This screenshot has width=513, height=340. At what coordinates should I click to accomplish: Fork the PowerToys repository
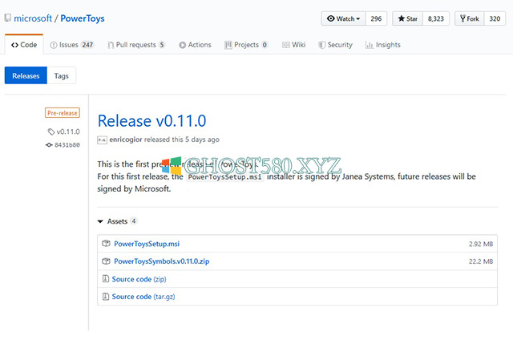(470, 18)
